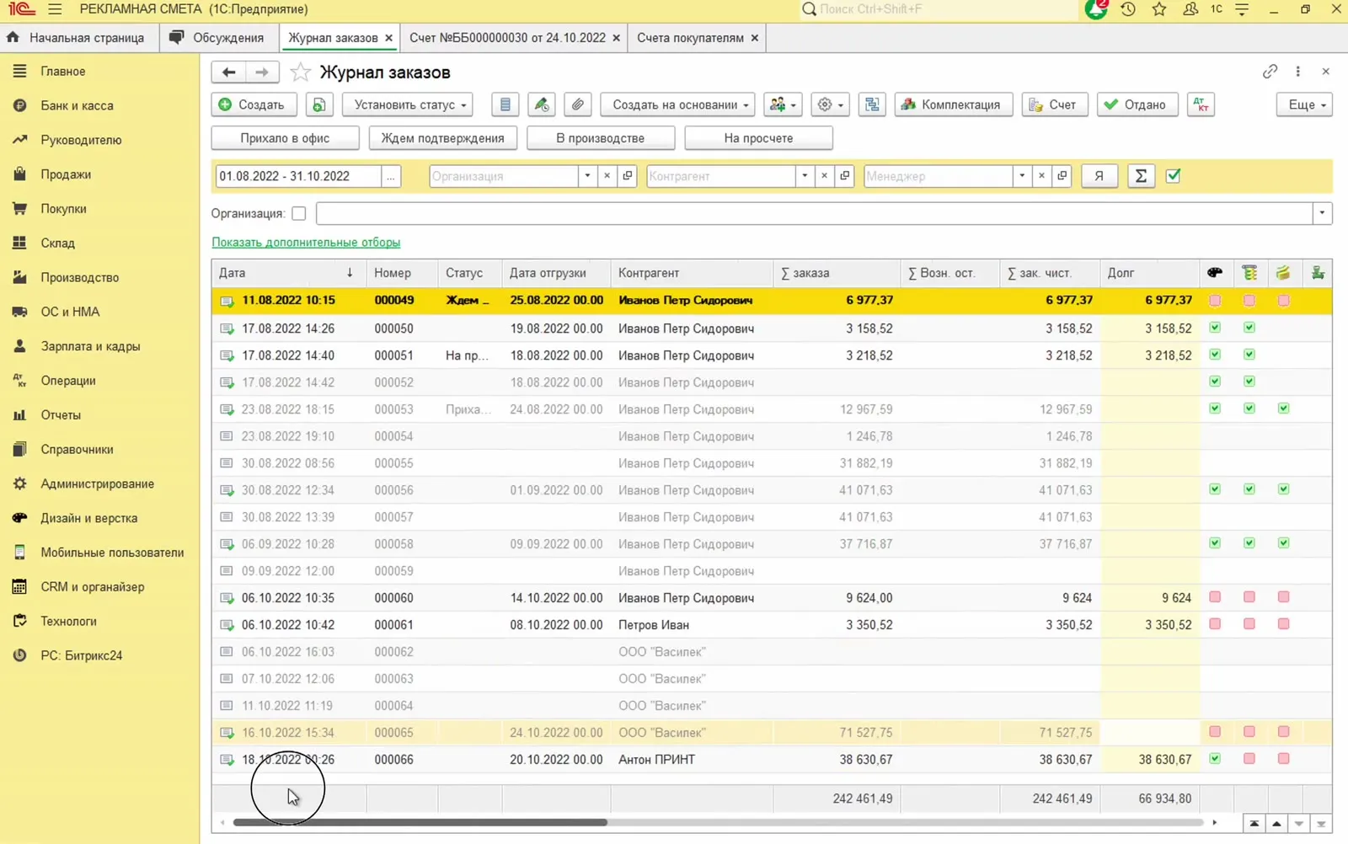Click the paperclip attachments icon
The height and width of the screenshot is (844, 1348).
click(x=578, y=104)
